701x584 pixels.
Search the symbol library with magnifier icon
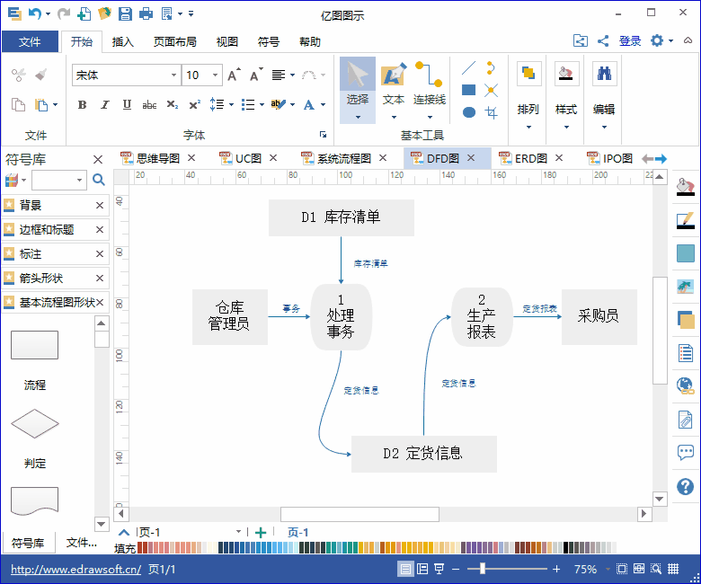99,181
